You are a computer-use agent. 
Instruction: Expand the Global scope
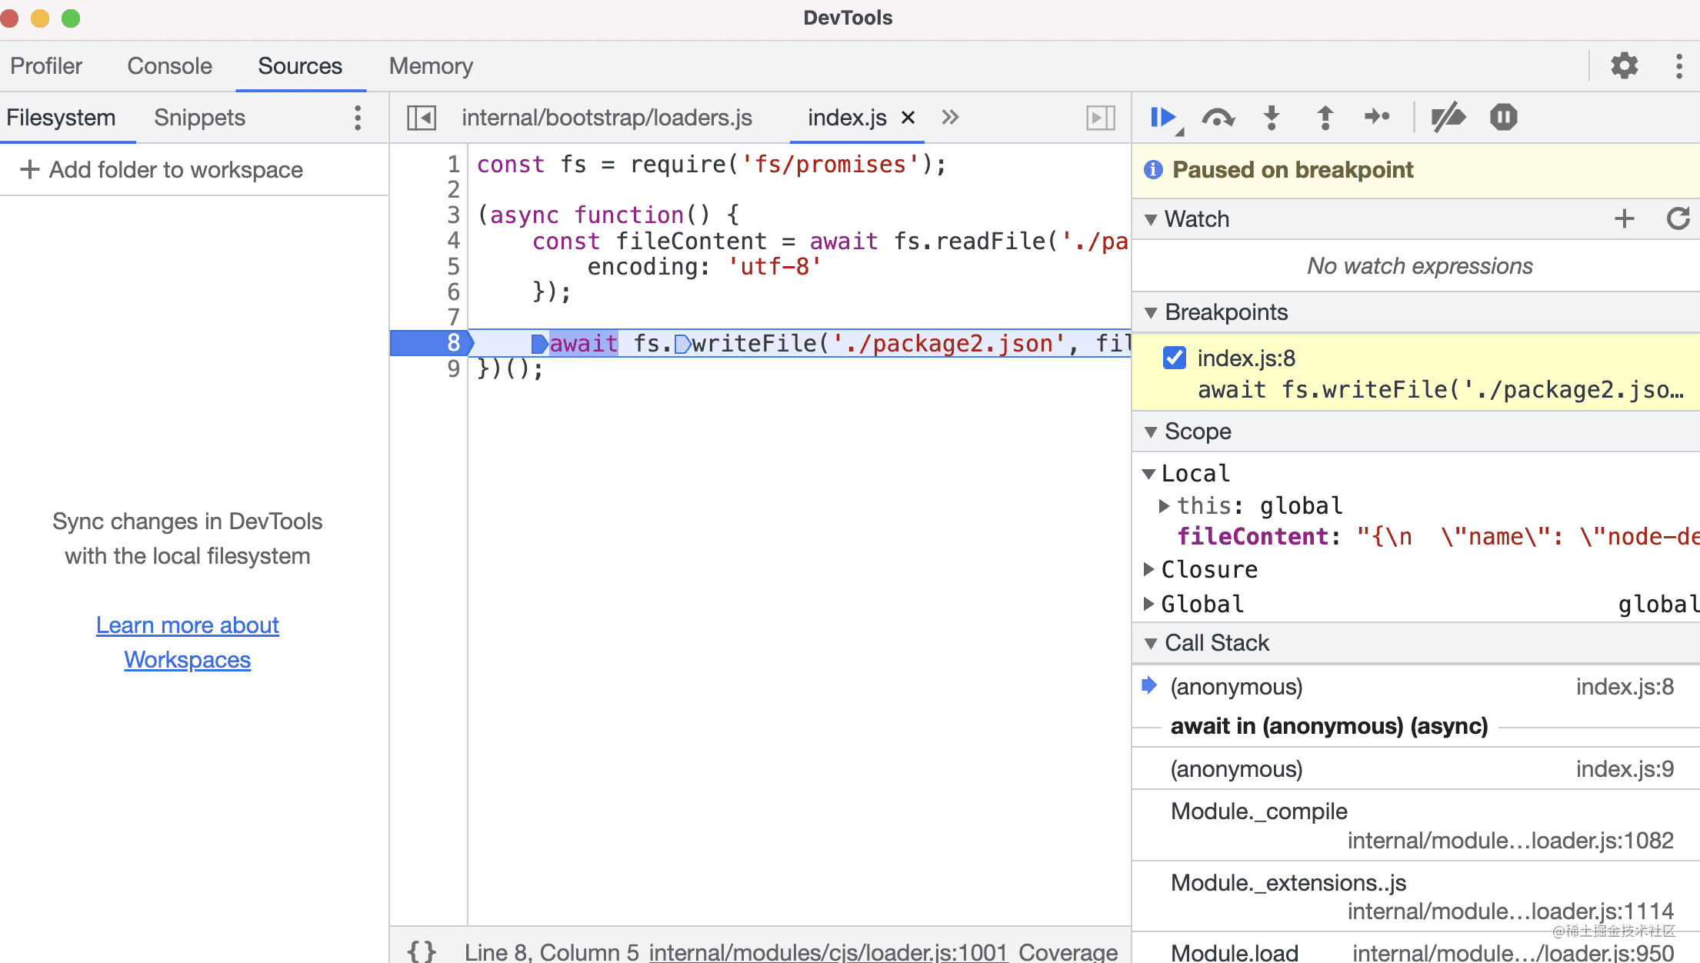click(1148, 604)
